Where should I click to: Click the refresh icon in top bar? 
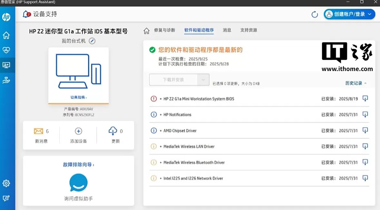coord(315,14)
